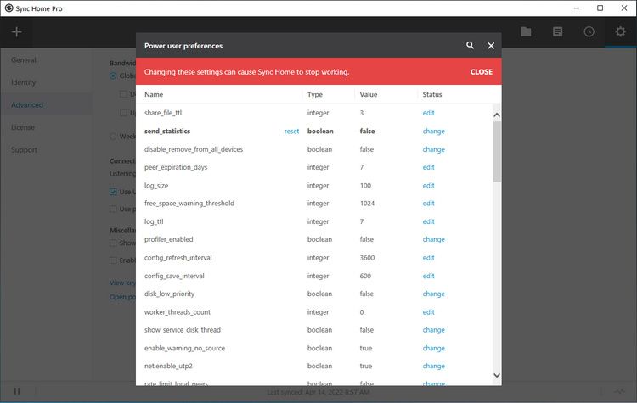Change the profiler_enabled value
This screenshot has width=637, height=403.
coord(433,240)
